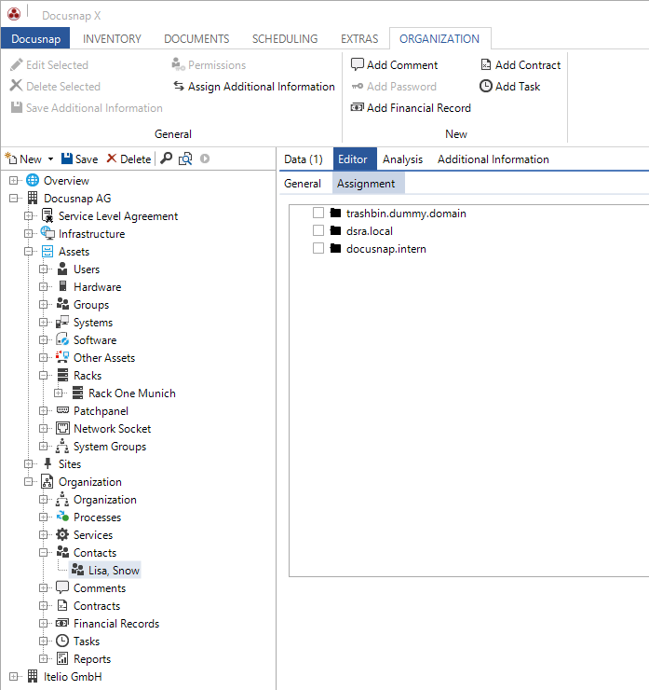Image resolution: width=649 pixels, height=690 pixels.
Task: Check the trashbin.dummy.domain checkbox
Action: tap(318, 213)
